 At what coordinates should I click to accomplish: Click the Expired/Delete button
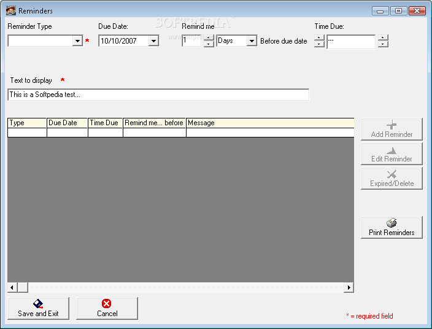pyautogui.click(x=391, y=178)
